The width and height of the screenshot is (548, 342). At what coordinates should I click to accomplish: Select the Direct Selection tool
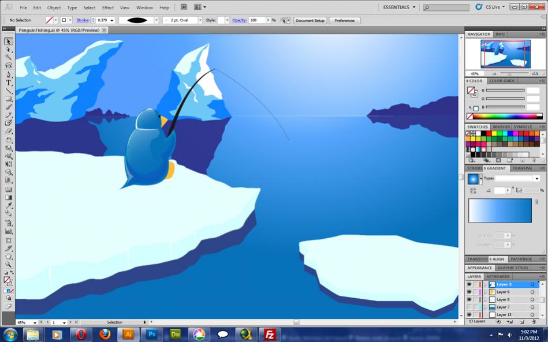(x=9, y=50)
